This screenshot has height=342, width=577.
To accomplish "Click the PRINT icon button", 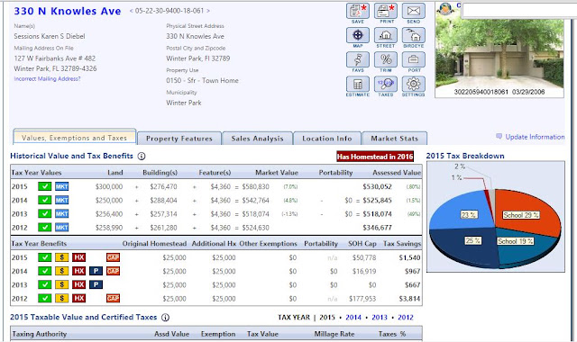I will click(386, 11).
